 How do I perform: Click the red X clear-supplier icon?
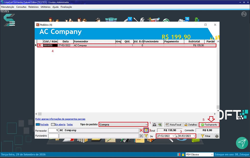coord(141,131)
